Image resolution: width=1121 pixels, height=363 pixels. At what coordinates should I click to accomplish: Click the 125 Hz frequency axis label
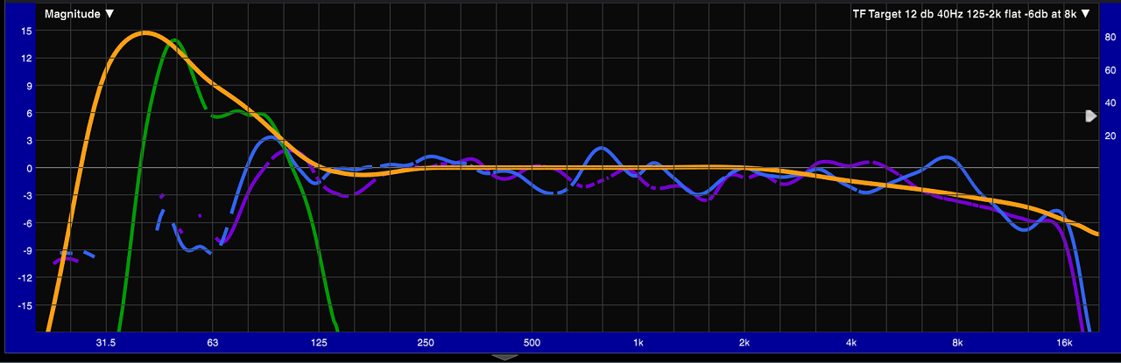(x=319, y=342)
